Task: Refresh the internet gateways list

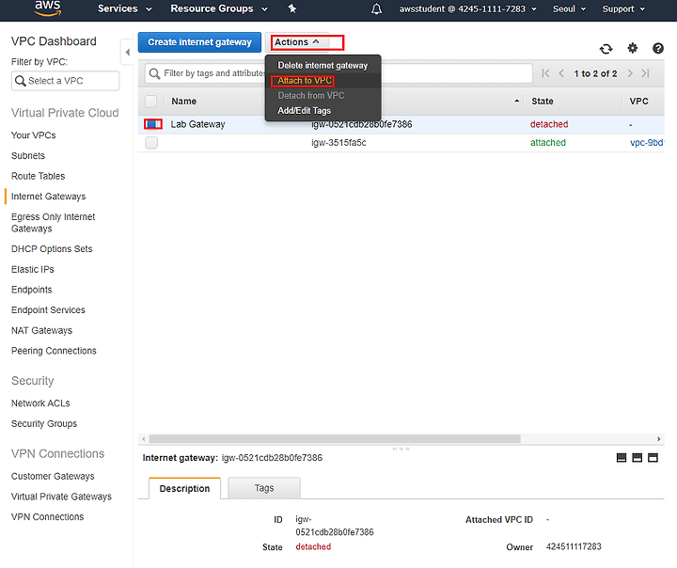Action: 606,48
